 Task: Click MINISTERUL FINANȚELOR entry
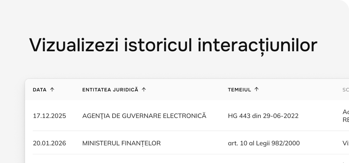121,143
